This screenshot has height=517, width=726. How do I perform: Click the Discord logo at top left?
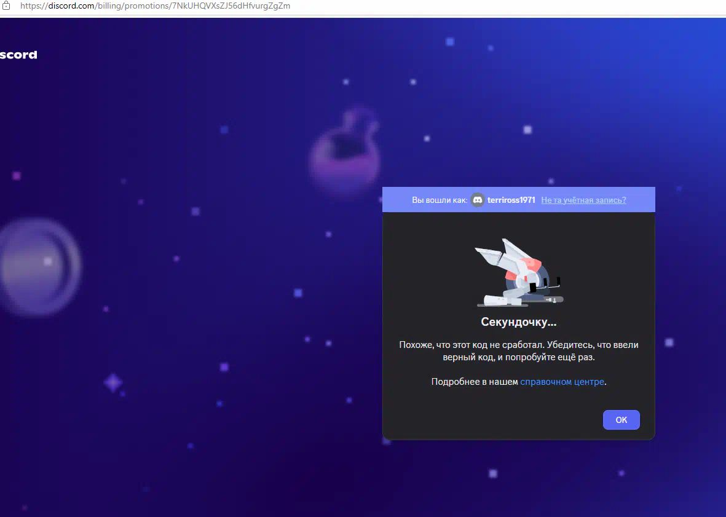point(18,55)
